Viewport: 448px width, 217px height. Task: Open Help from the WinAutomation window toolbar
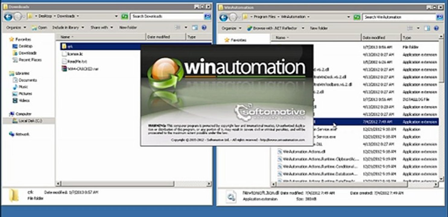(436, 28)
